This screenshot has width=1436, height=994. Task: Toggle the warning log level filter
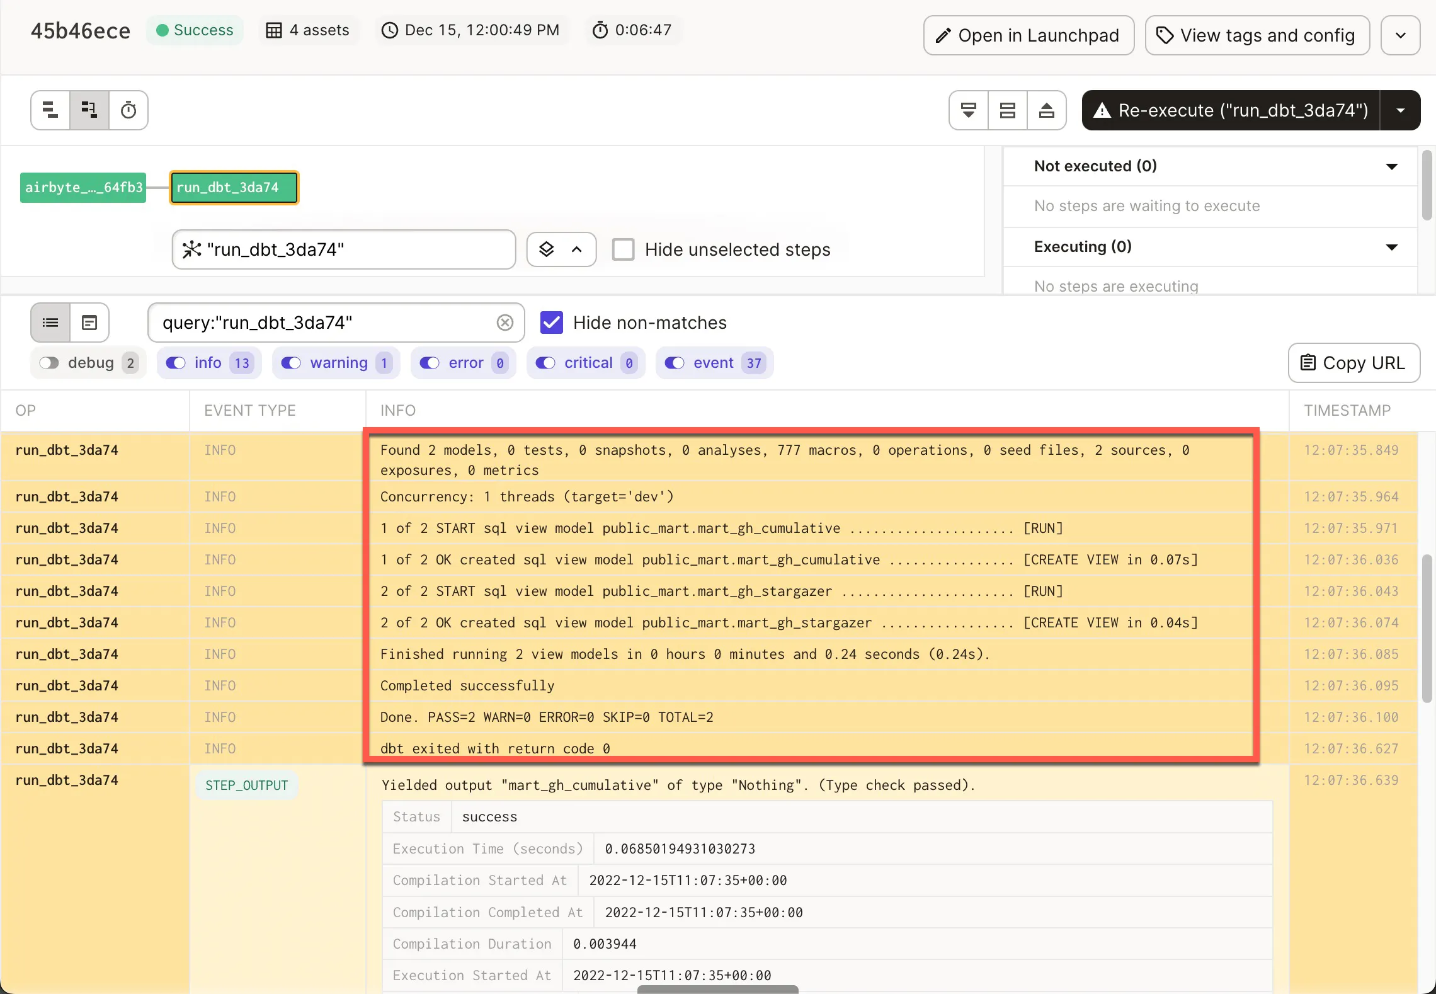tap(291, 363)
